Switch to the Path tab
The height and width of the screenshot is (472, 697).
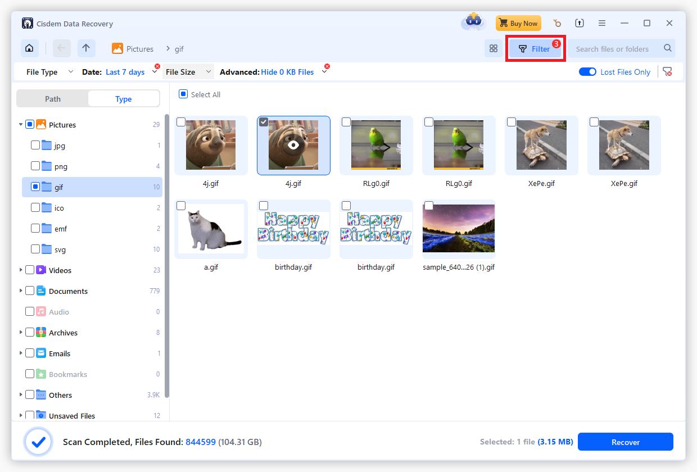tap(53, 98)
